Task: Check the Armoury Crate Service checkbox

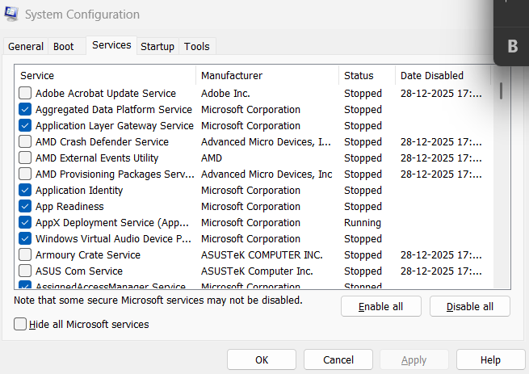Action: point(25,255)
